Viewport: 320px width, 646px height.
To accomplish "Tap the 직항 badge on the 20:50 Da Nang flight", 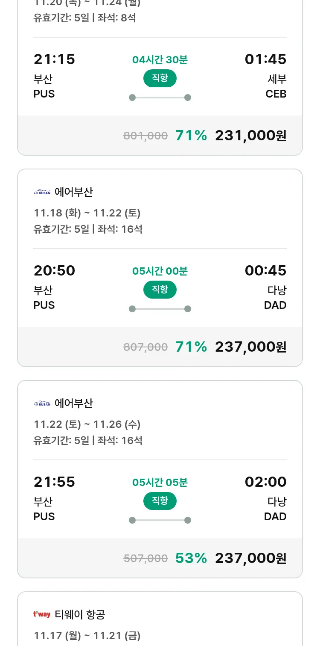I will coord(160,290).
